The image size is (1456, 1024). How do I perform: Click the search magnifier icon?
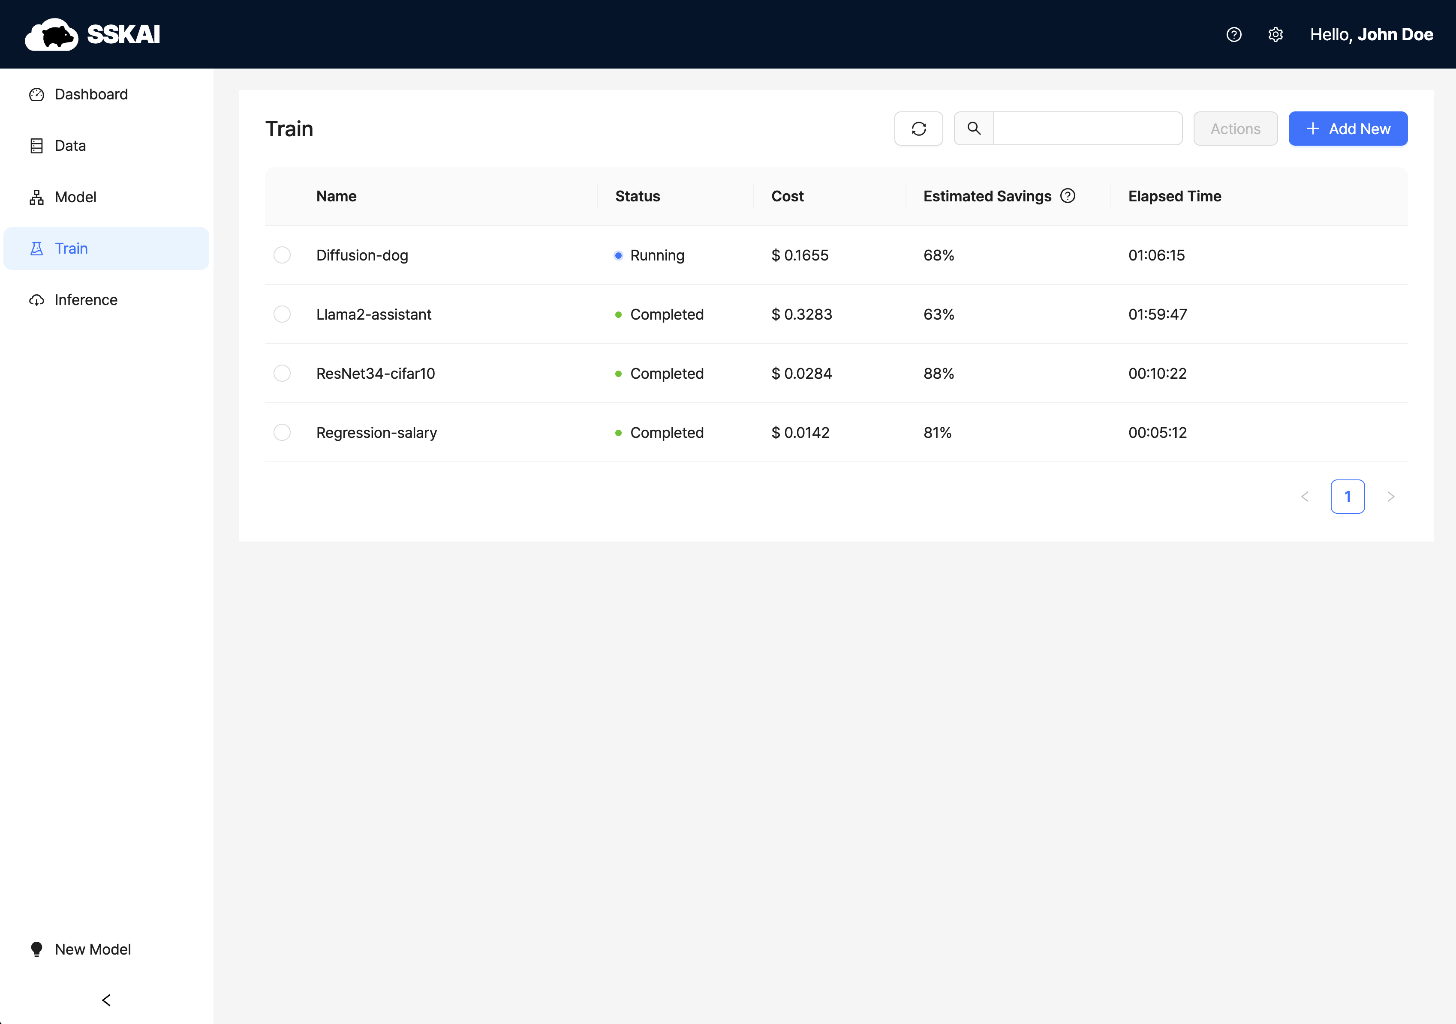pos(973,129)
